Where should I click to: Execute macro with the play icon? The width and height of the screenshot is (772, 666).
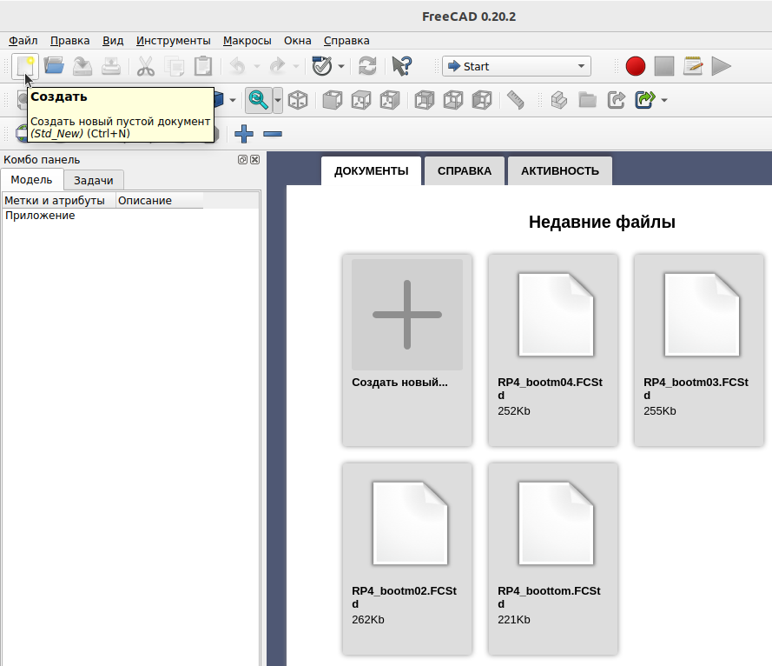[x=722, y=66]
